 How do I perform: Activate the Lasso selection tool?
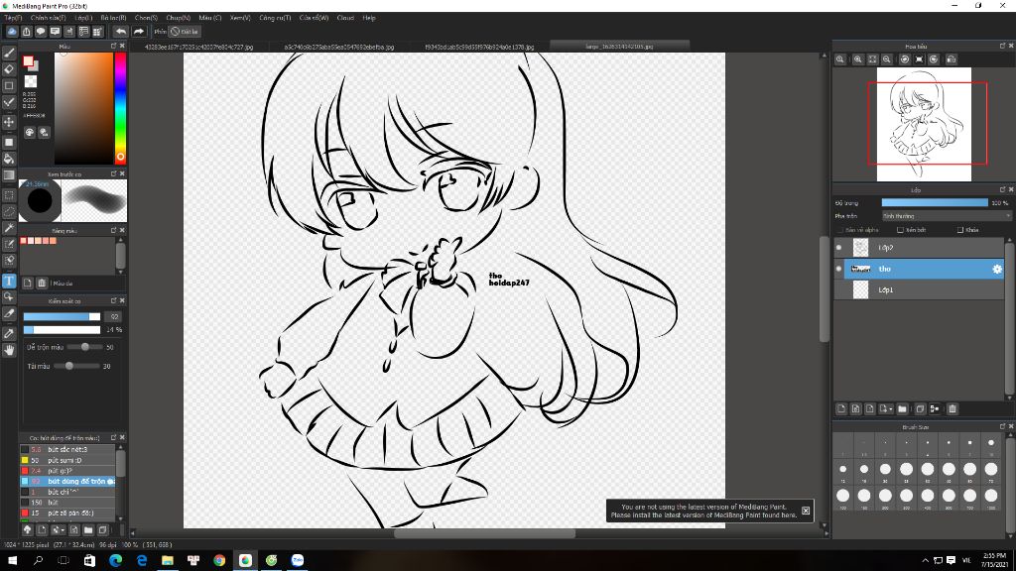(9, 212)
